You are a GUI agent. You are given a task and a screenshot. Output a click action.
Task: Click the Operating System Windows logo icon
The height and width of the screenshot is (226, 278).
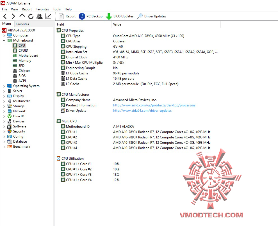10,86
